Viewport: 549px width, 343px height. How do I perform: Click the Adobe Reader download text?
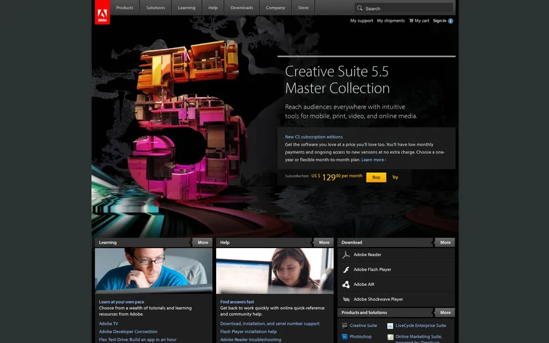click(367, 255)
